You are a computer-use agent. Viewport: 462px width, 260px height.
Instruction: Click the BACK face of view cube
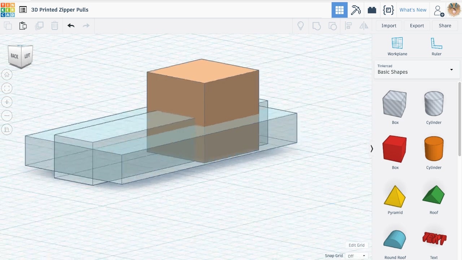point(14,56)
